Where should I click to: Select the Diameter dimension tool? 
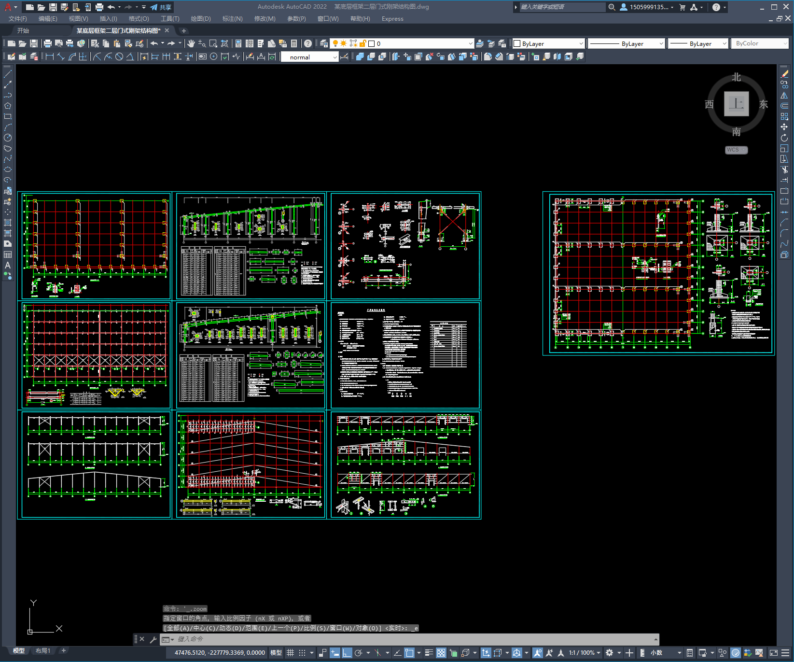click(119, 56)
